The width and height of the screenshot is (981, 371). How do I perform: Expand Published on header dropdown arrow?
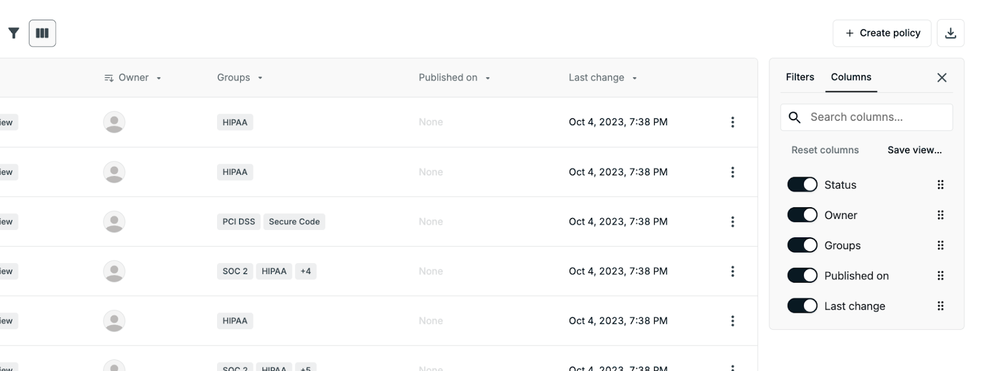(487, 78)
